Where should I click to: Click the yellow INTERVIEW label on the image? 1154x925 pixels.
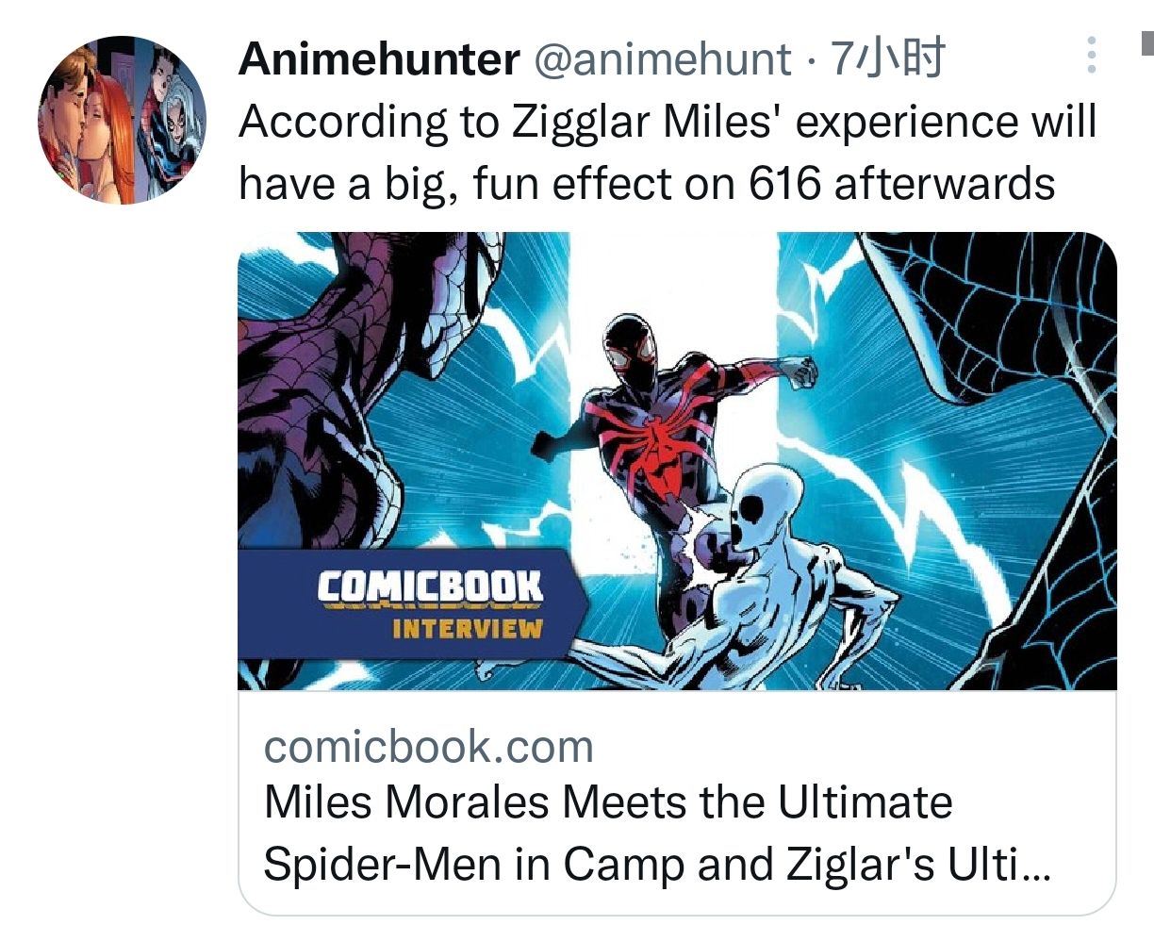(x=467, y=629)
